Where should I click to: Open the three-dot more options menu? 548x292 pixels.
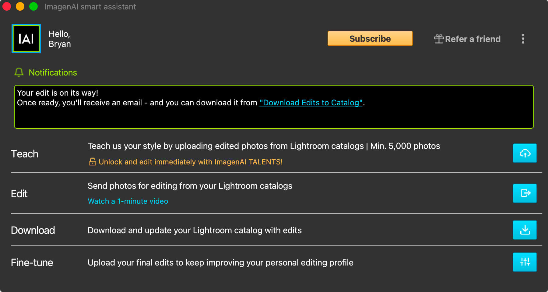pos(523,39)
